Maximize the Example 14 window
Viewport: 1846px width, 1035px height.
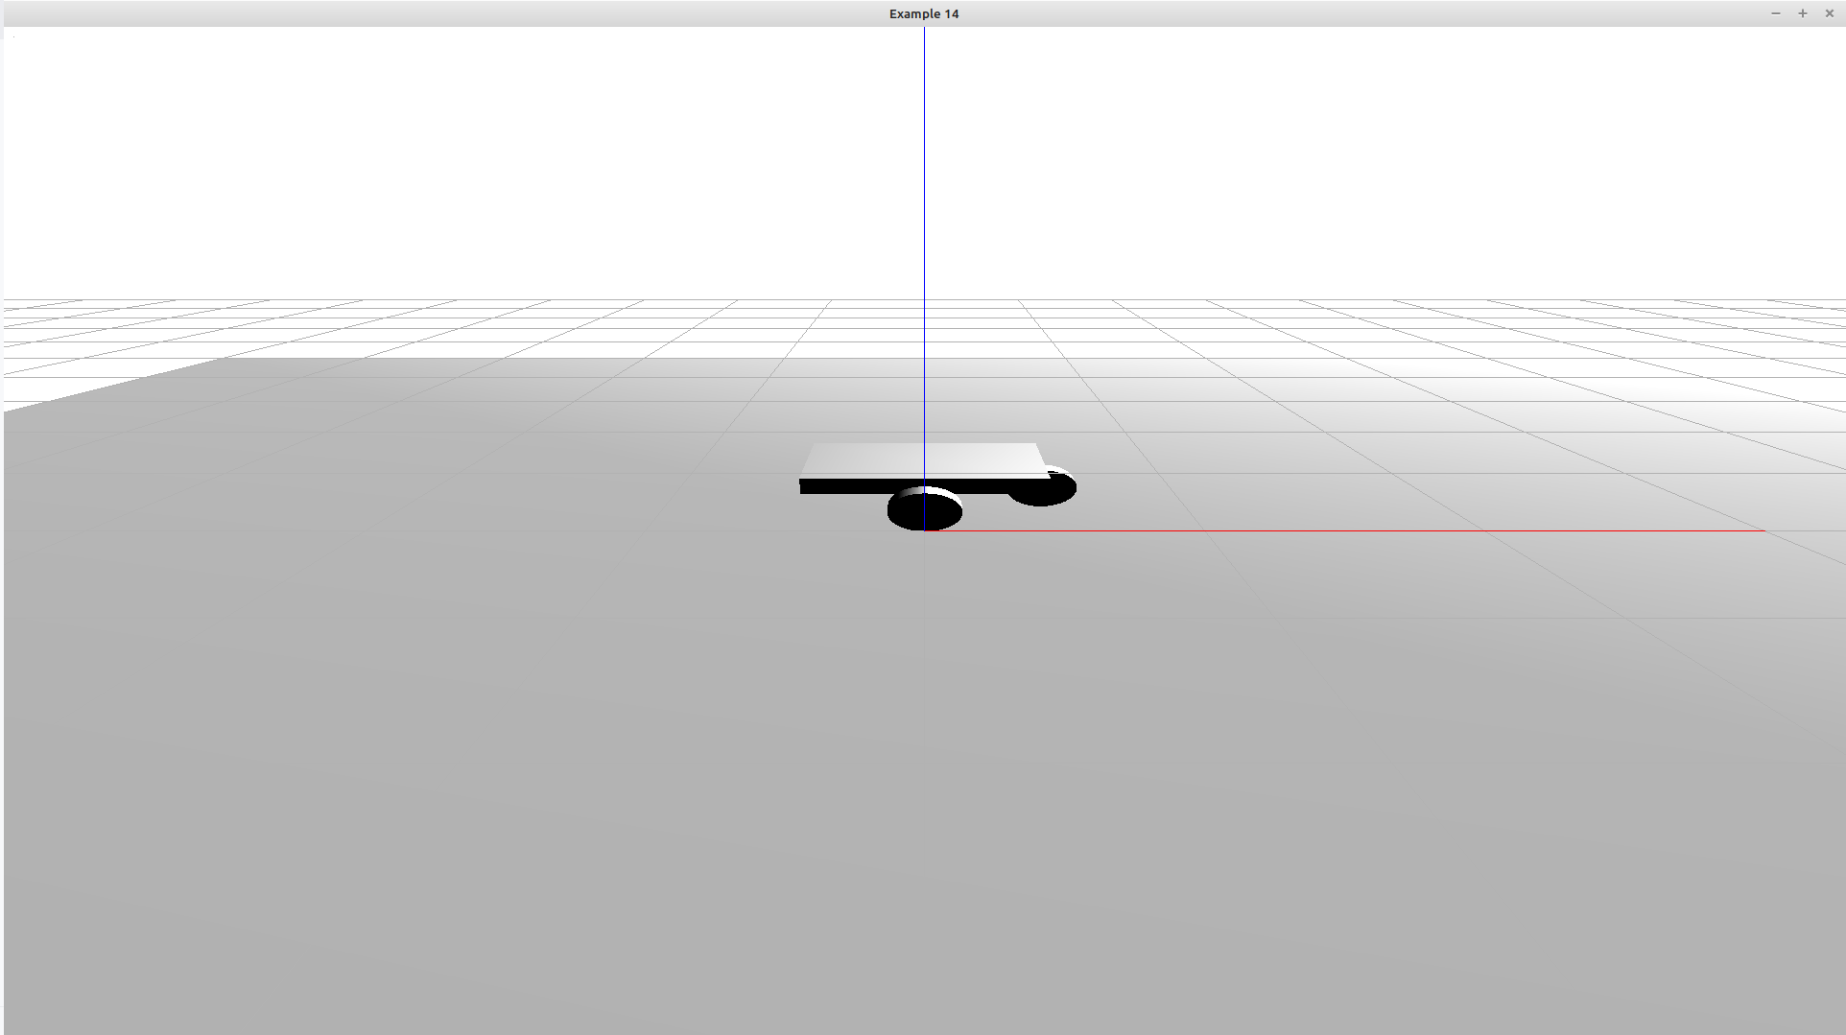click(1802, 13)
